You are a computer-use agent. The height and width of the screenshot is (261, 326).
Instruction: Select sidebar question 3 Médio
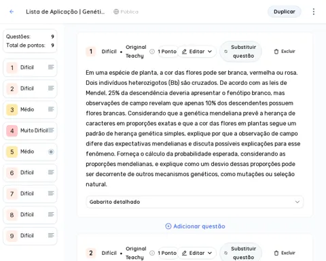pyautogui.click(x=30, y=109)
